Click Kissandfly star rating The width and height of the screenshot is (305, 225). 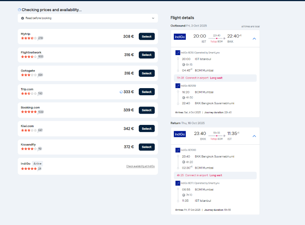pyautogui.click(x=29, y=149)
